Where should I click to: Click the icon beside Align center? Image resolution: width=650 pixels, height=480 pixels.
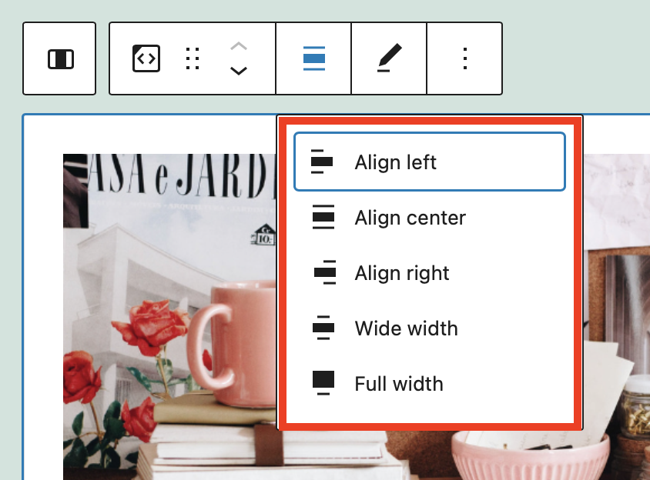click(323, 218)
